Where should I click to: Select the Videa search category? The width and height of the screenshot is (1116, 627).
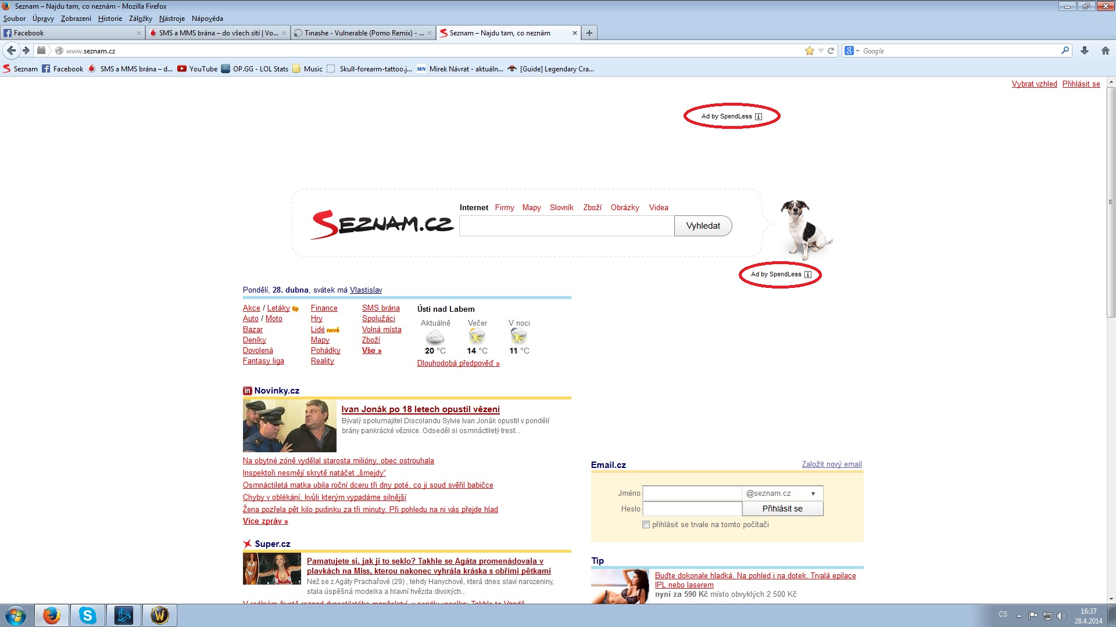[659, 208]
